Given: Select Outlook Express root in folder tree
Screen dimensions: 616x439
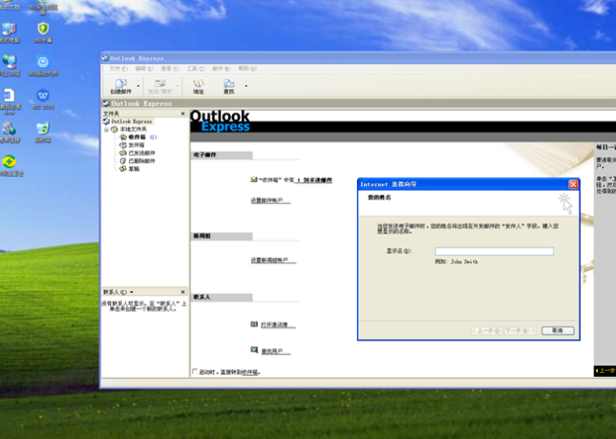Looking at the screenshot, I should [x=131, y=121].
